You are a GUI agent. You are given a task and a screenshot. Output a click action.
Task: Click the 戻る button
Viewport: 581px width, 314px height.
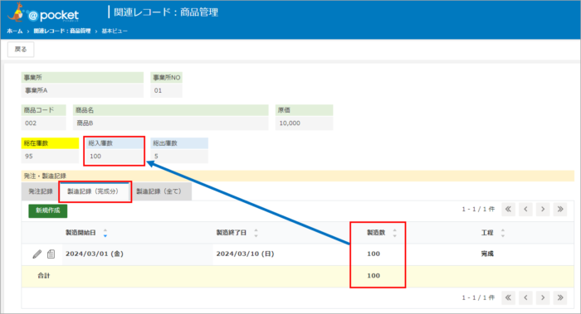[21, 49]
